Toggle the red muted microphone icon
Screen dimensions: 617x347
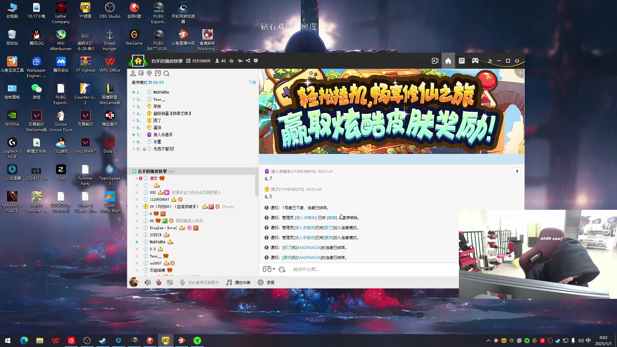(x=159, y=282)
